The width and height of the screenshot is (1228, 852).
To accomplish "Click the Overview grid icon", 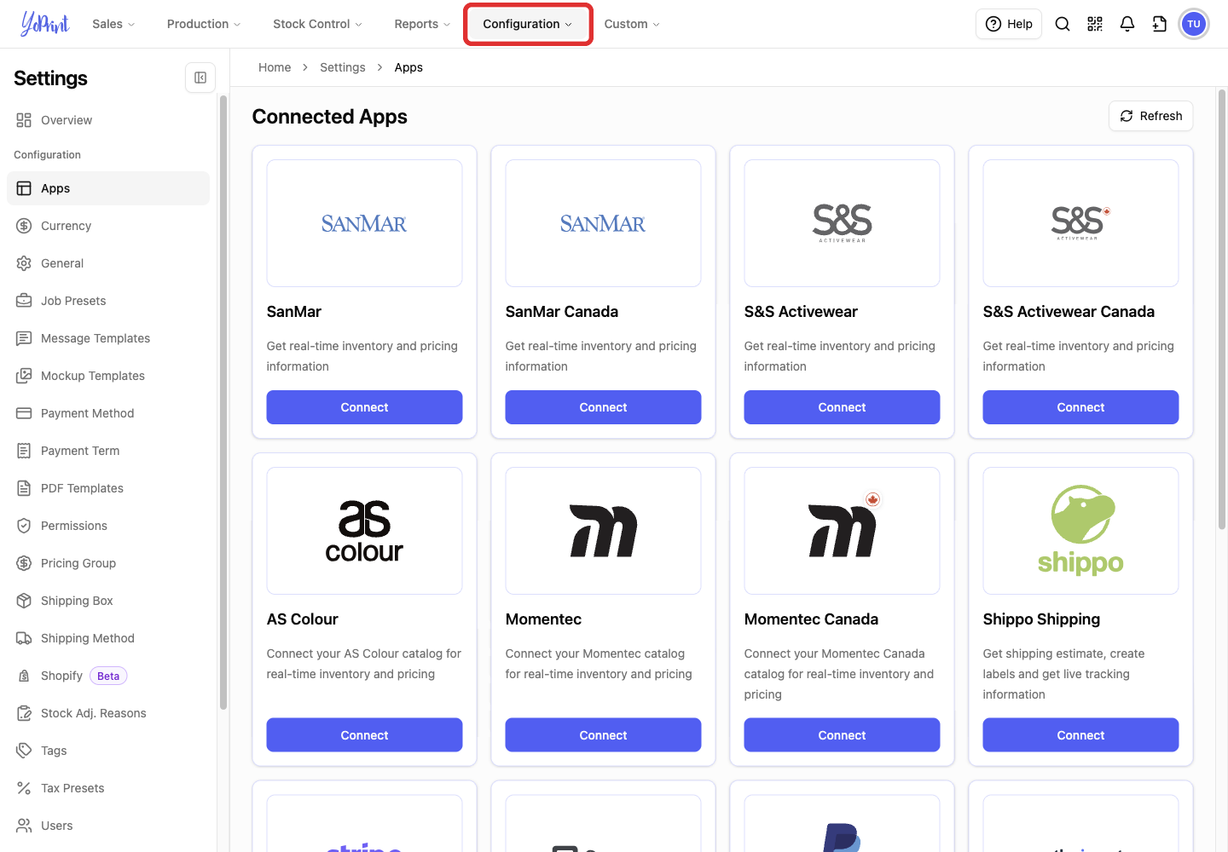I will [24, 120].
